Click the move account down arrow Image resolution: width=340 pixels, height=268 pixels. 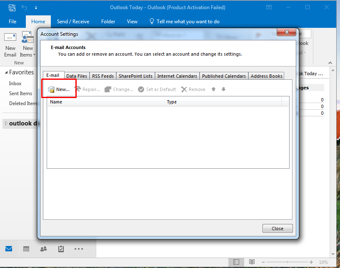click(224, 89)
